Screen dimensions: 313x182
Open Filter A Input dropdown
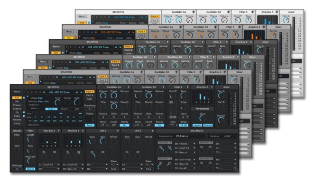click(x=184, y=117)
